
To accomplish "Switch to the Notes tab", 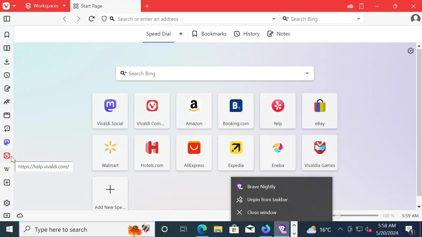I will [x=279, y=34].
